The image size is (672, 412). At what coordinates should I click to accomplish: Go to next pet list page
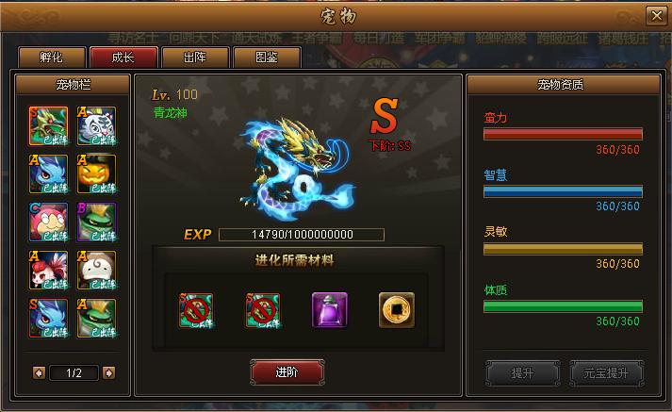[108, 373]
